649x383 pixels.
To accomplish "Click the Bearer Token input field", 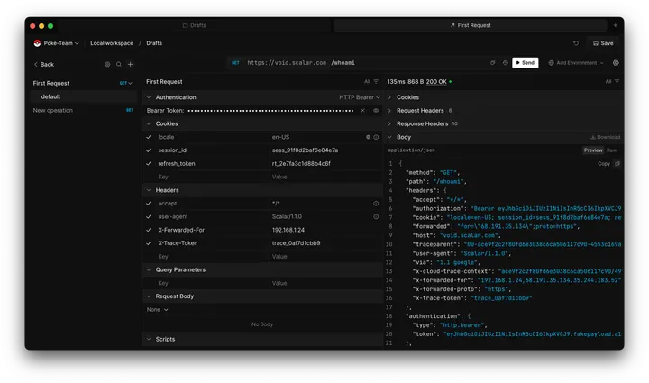I will (x=271, y=111).
